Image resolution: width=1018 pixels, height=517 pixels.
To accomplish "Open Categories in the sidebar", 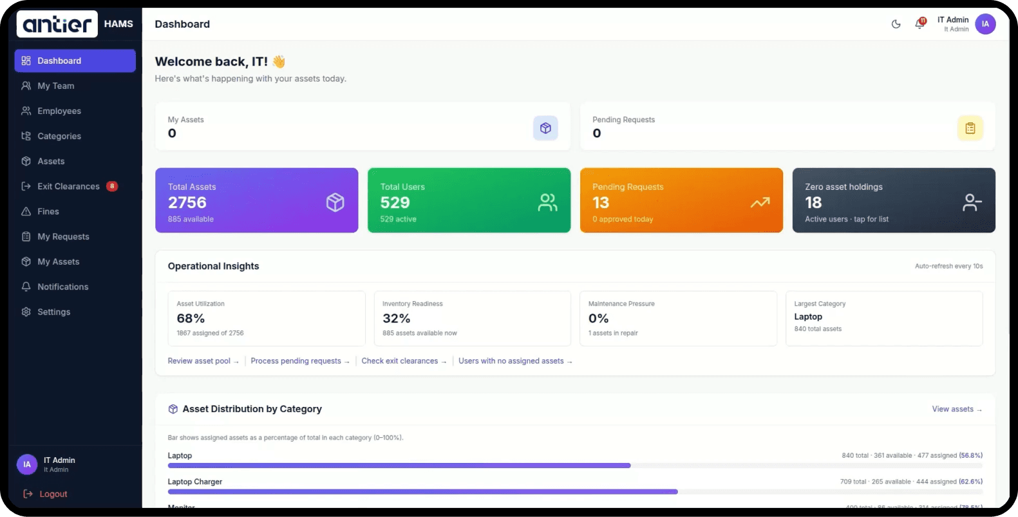I will (75, 136).
